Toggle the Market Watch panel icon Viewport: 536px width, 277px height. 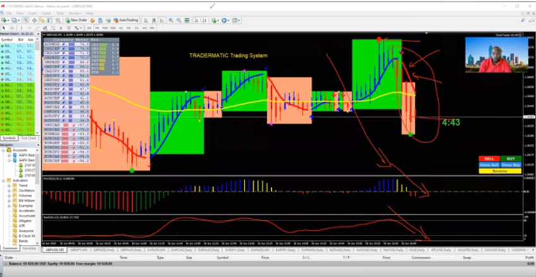click(x=27, y=20)
